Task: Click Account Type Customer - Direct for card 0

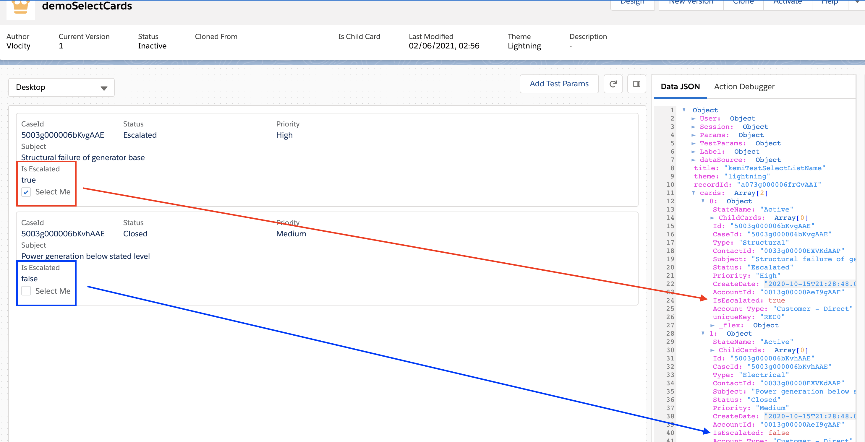Action: pos(783,309)
